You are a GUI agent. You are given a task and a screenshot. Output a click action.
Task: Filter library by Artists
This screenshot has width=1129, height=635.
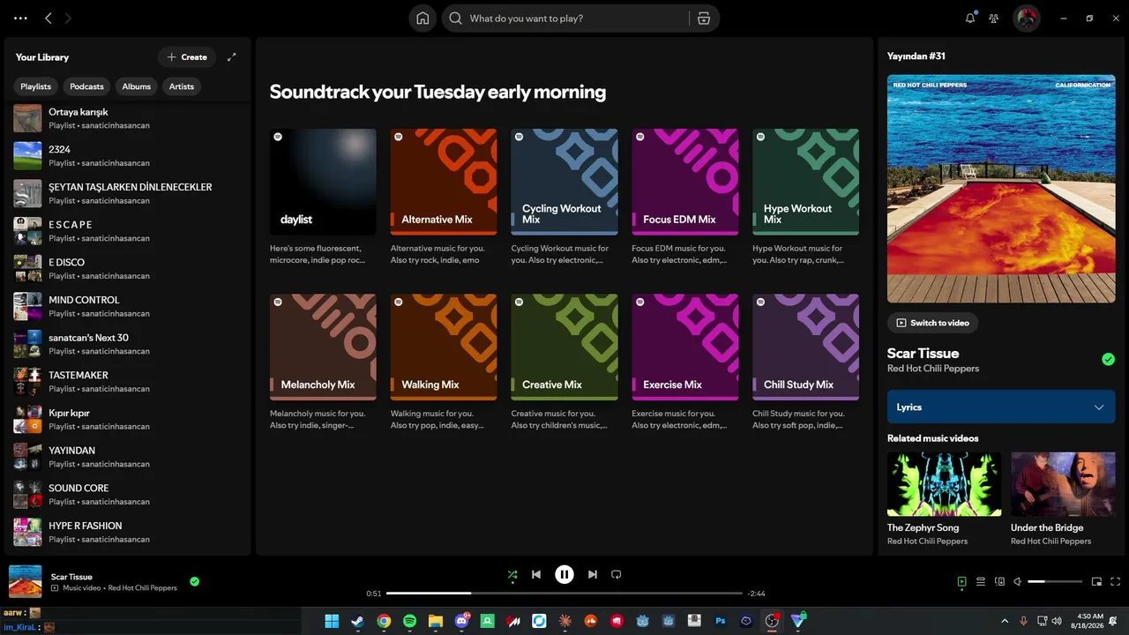point(182,86)
